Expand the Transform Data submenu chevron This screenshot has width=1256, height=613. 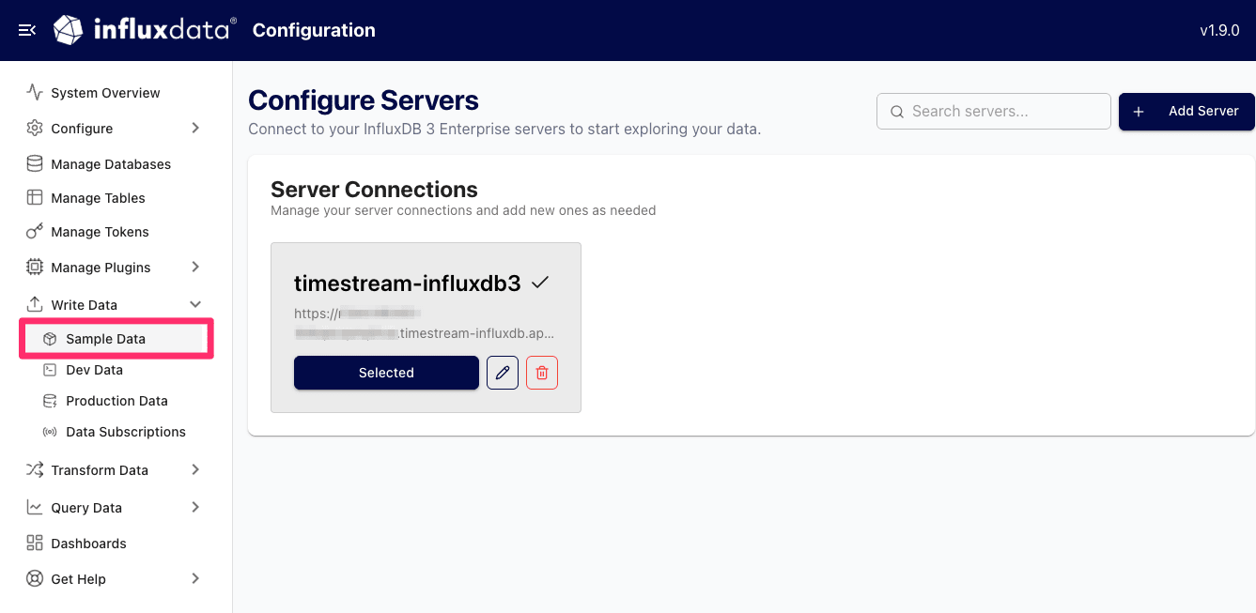coord(195,469)
